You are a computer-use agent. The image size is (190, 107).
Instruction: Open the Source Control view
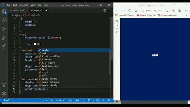[4, 29]
